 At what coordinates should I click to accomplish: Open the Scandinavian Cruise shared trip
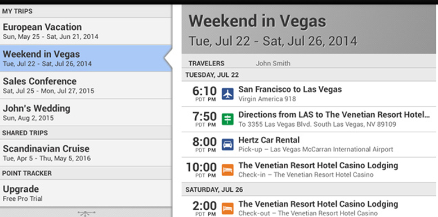(x=86, y=153)
